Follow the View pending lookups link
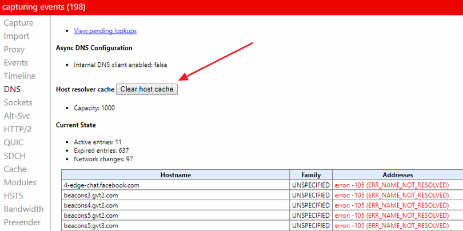This screenshot has height=231, width=463. coord(105,30)
